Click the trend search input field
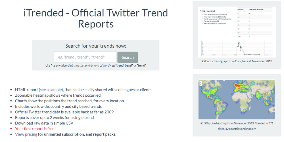The height and width of the screenshot is (142, 284). pos(85,57)
